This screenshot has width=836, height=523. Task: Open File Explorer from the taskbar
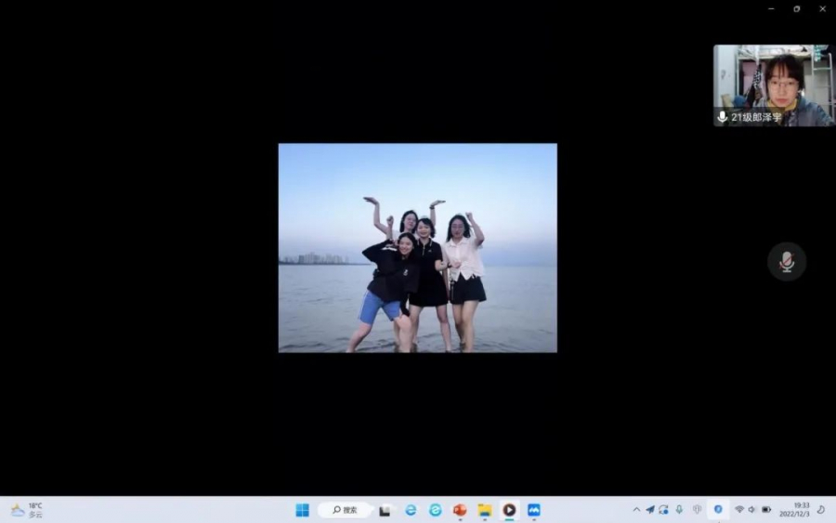[484, 510]
